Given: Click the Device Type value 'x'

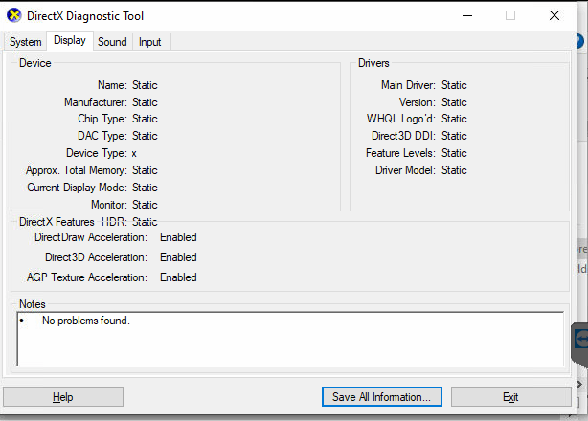Looking at the screenshot, I should point(134,153).
